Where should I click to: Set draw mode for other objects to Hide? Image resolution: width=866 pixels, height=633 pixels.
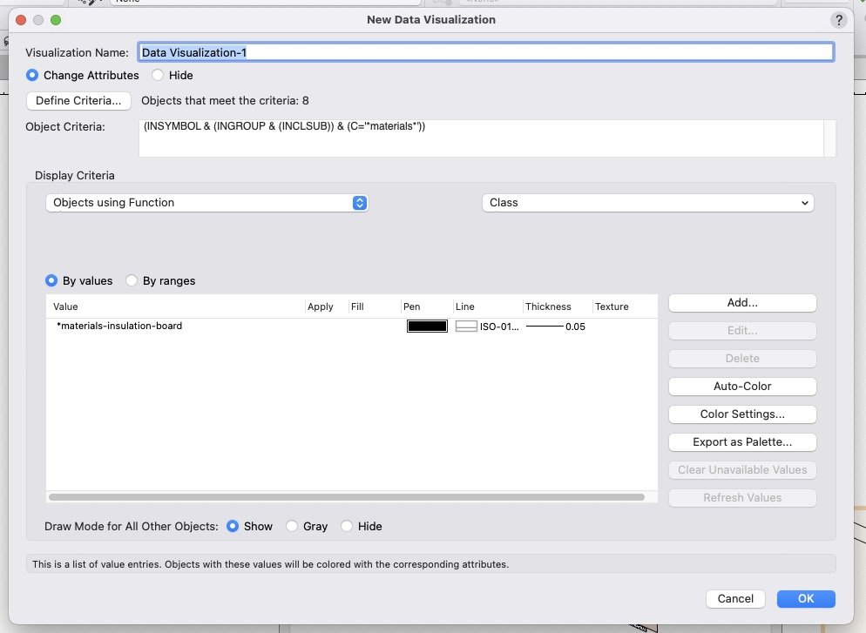click(x=348, y=527)
